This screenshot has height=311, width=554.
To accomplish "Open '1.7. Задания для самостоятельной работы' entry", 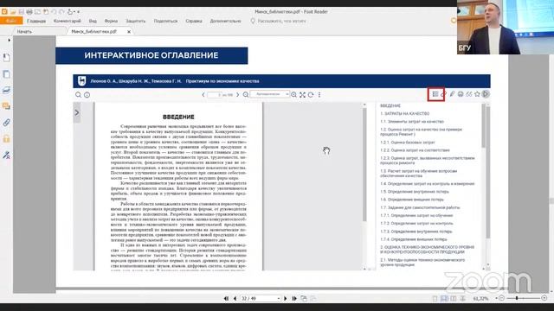I will tap(420, 207).
